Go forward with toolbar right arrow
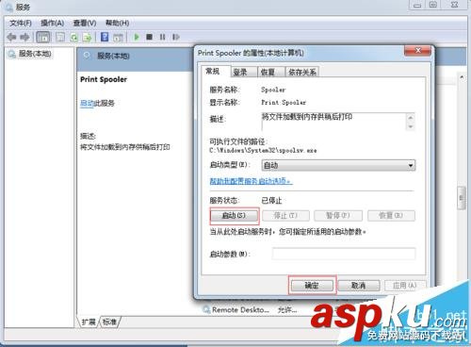The height and width of the screenshot is (347, 471). click(24, 37)
